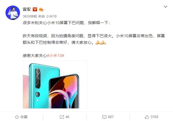The image size is (173, 121).
Task: Open the 46 reposts count
Action: pos(67,117)
